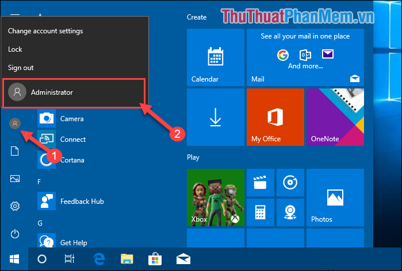
Task: Launch Microsoft Edge from the taskbar
Action: [x=99, y=259]
